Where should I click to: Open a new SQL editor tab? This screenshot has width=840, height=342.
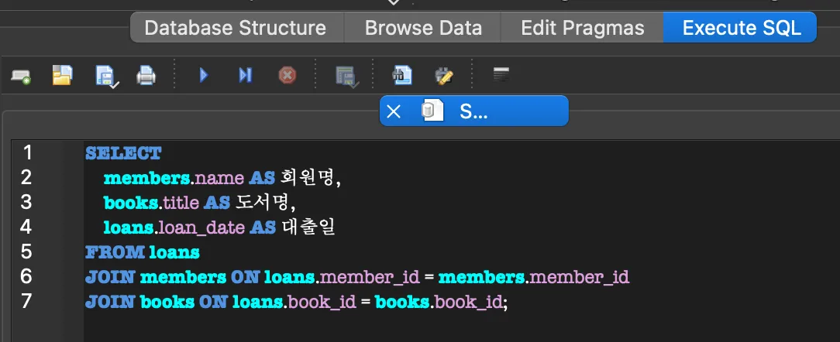21,76
